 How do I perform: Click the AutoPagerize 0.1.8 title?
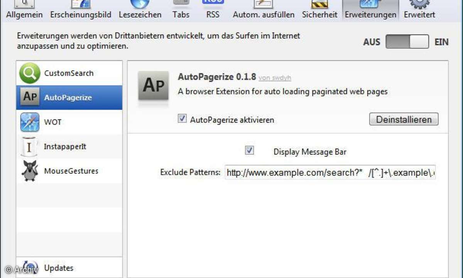pos(217,76)
